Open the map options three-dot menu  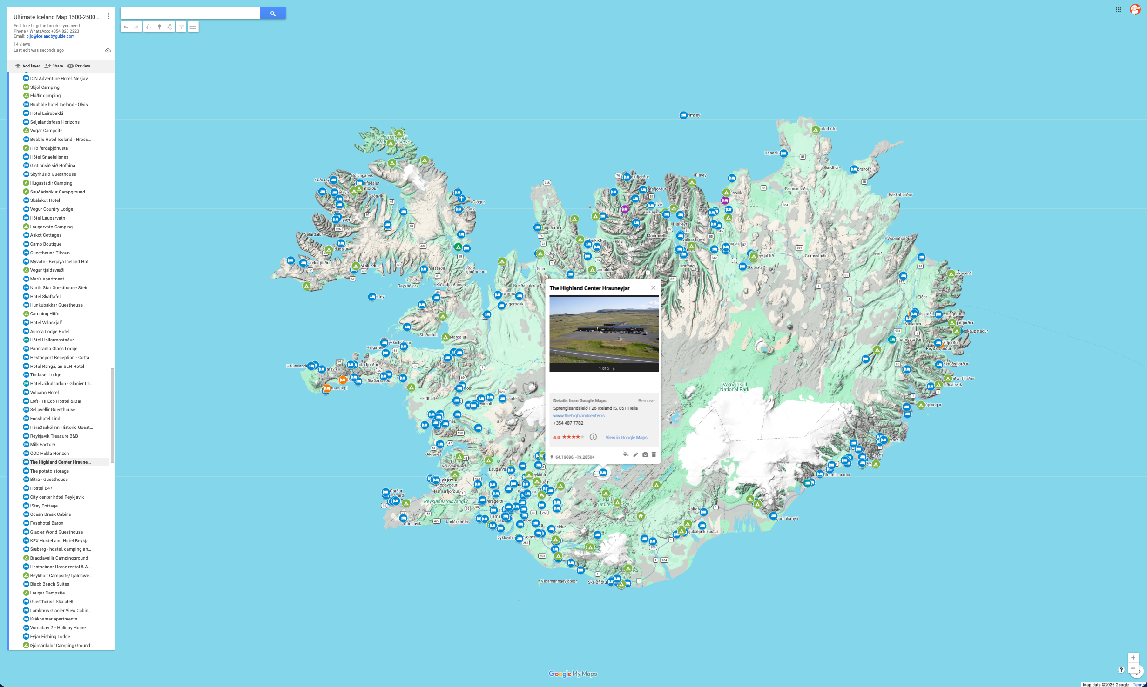108,16
